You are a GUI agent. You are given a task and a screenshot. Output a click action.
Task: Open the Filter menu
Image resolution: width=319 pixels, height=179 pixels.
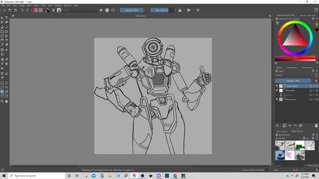(43, 5)
